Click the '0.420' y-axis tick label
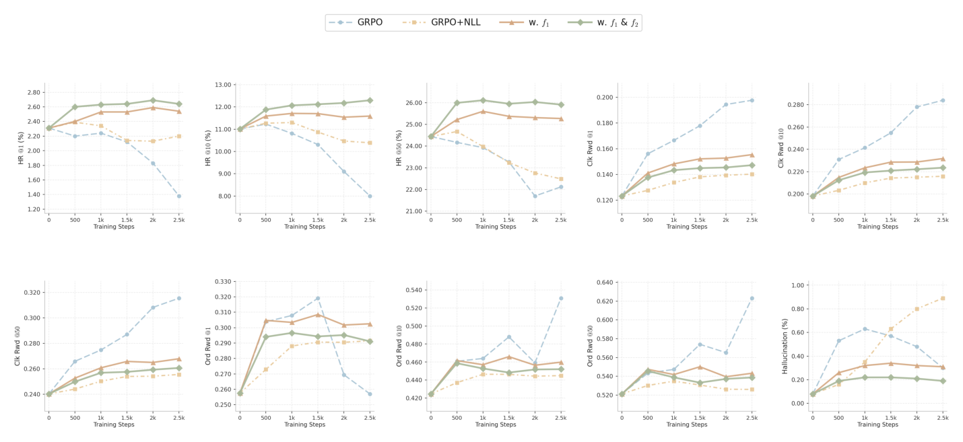 (x=414, y=398)
